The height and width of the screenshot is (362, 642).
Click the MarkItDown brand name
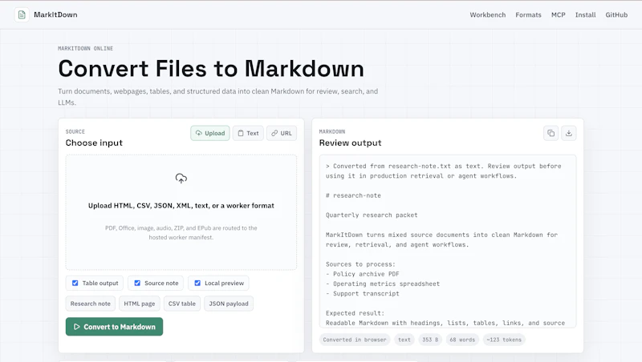pos(55,14)
